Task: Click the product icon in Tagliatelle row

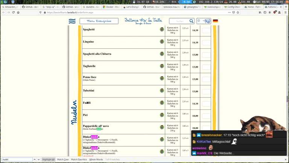Action: point(162,66)
